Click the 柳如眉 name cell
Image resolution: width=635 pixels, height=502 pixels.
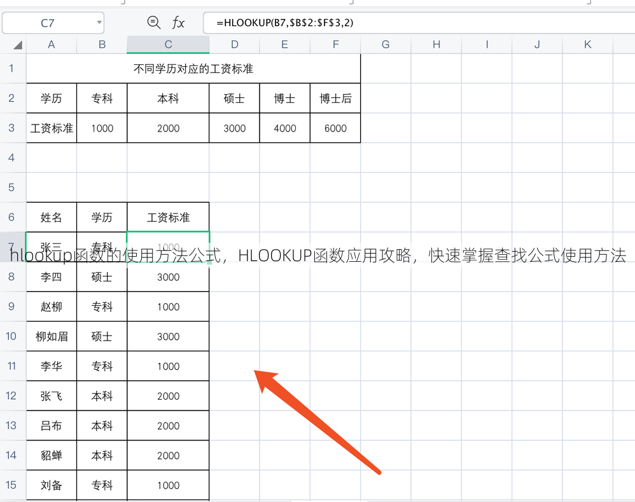click(x=52, y=336)
